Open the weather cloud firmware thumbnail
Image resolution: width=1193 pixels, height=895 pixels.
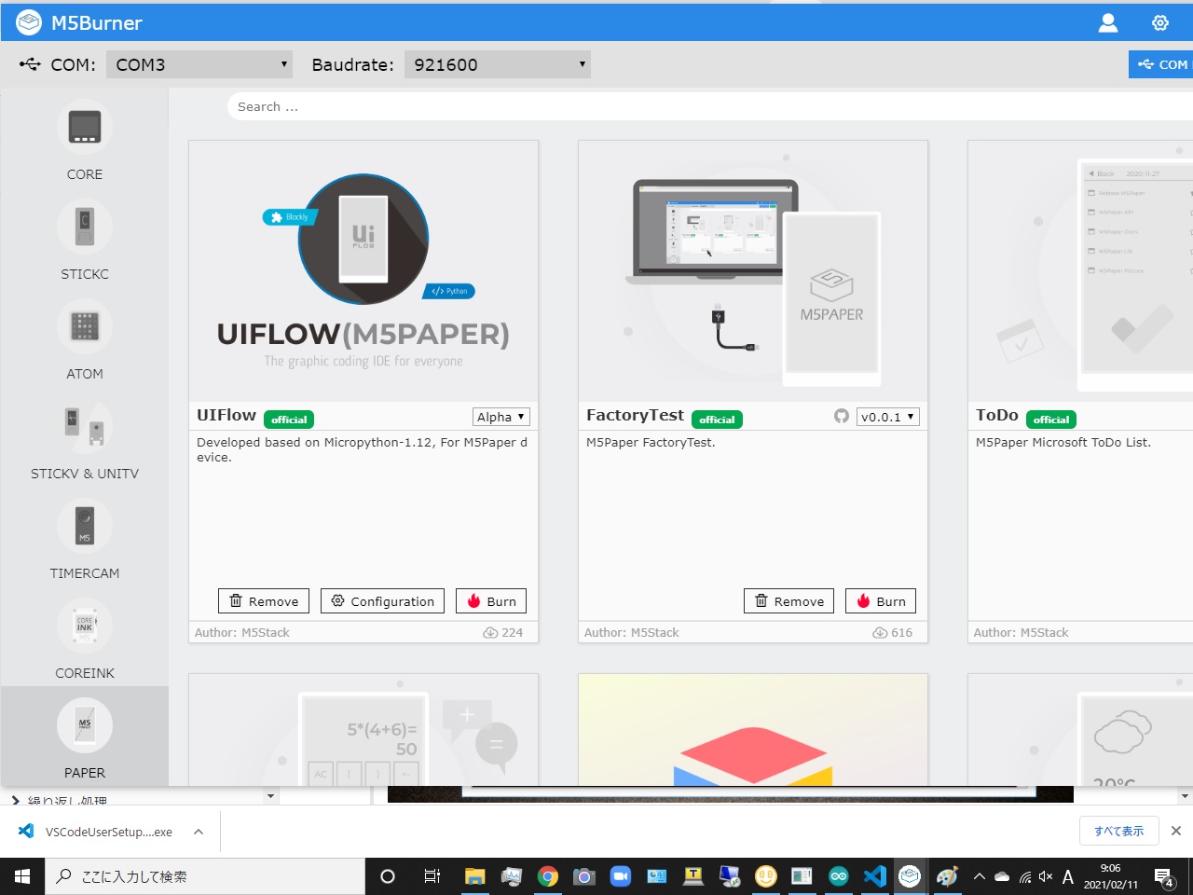[x=1080, y=730]
